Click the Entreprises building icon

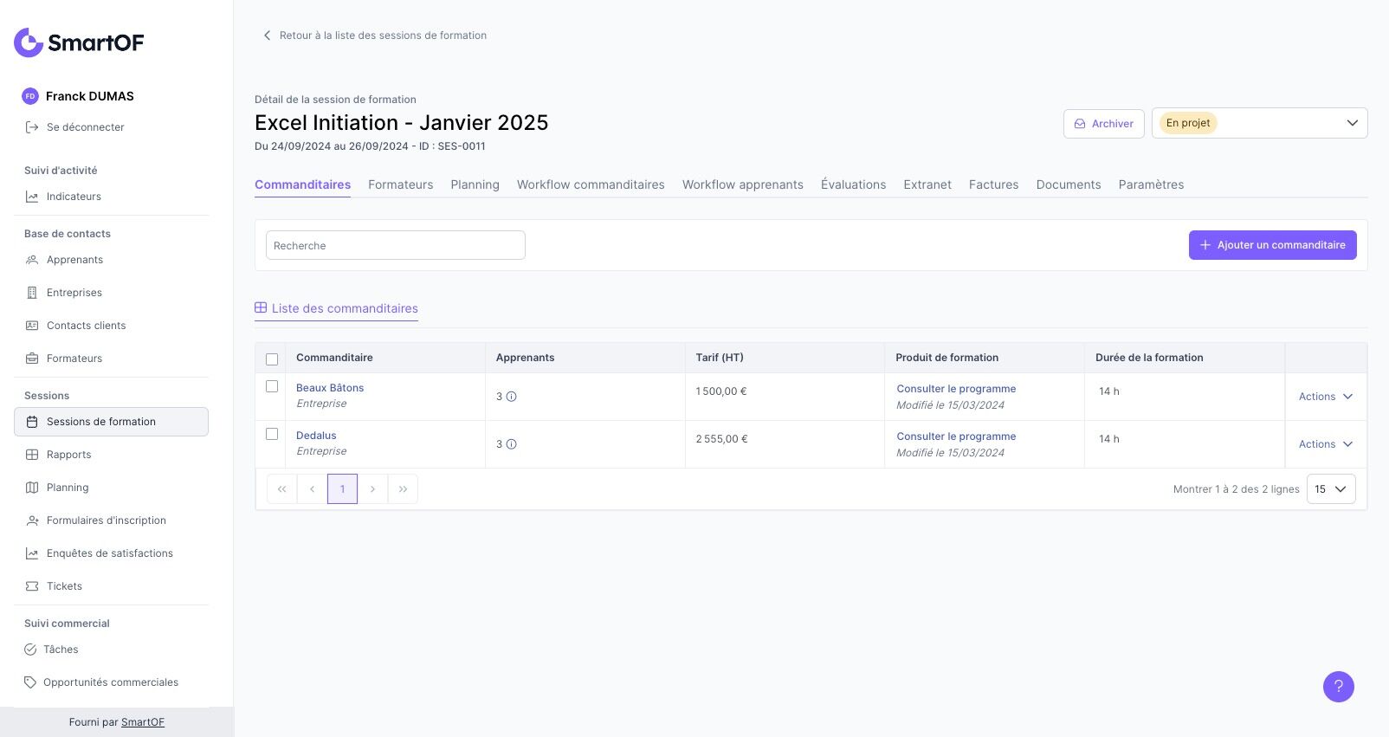point(32,293)
